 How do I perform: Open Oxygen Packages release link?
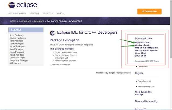coord(17,38)
